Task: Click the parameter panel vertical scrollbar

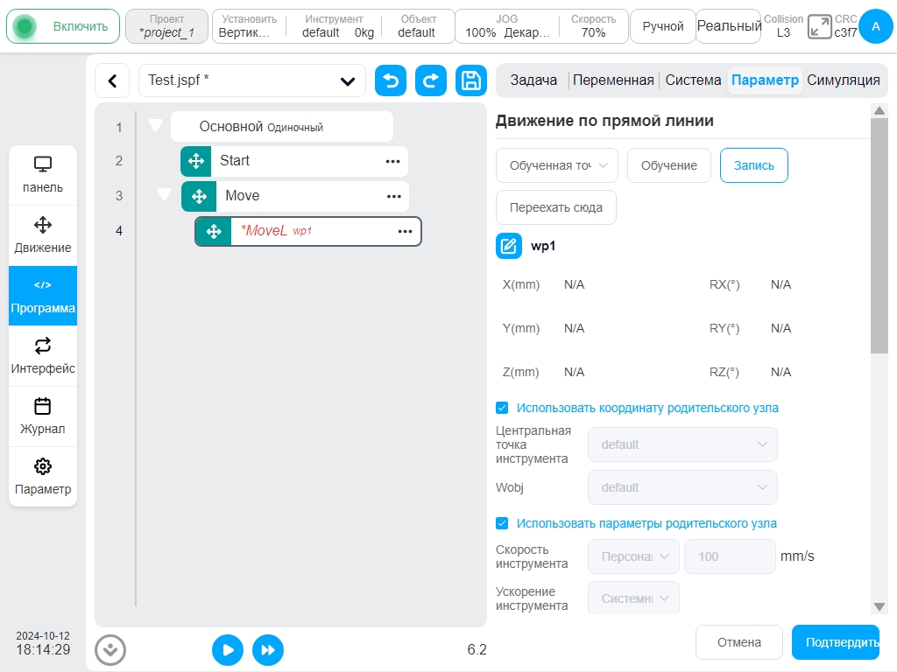Action: (x=879, y=236)
